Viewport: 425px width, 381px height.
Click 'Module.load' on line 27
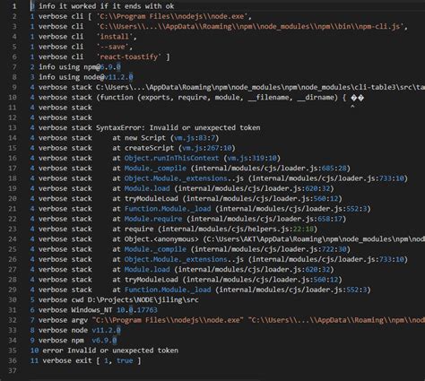coord(147,270)
